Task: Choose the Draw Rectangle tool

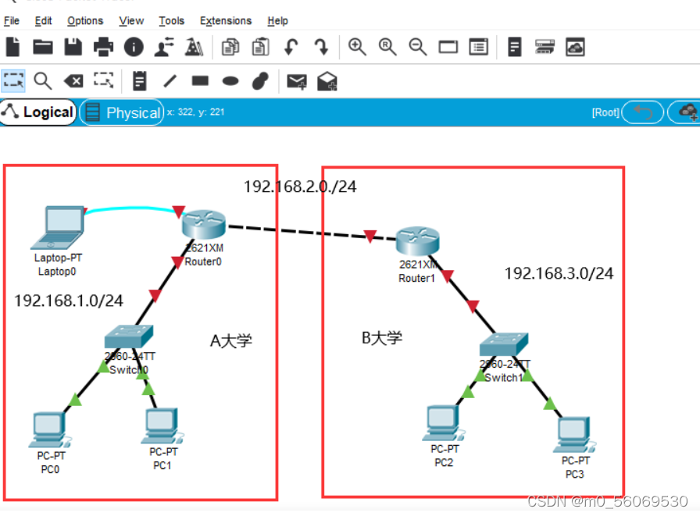Action: coord(200,80)
